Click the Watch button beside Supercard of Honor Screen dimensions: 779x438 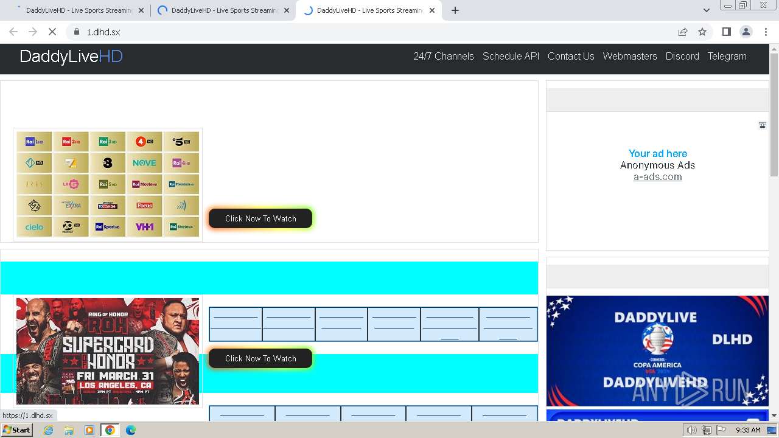coord(260,358)
